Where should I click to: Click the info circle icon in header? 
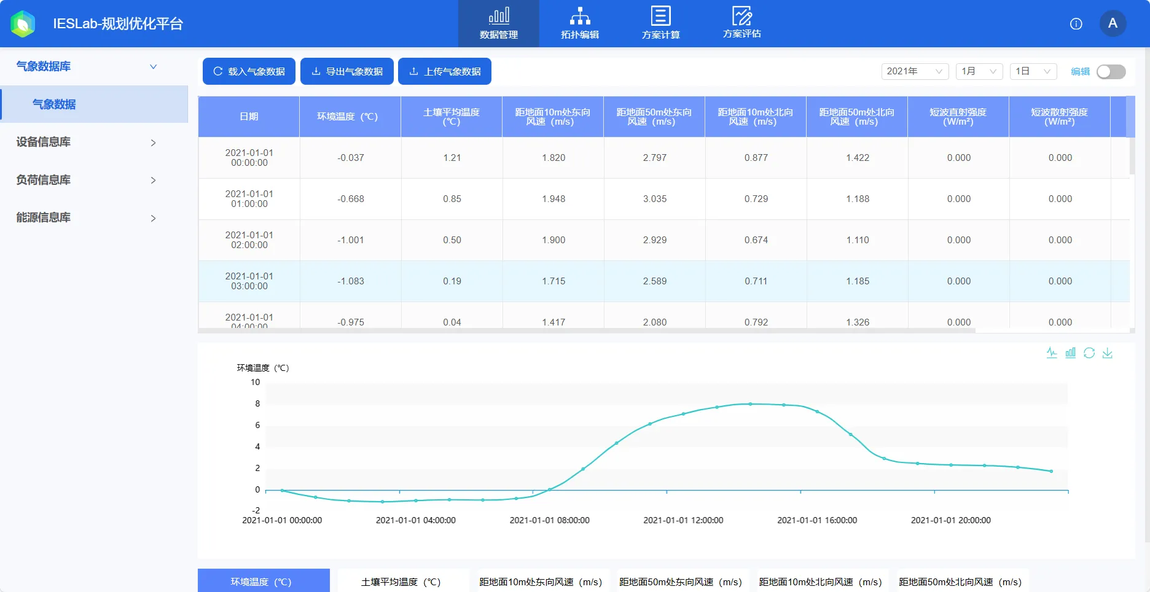point(1076,24)
